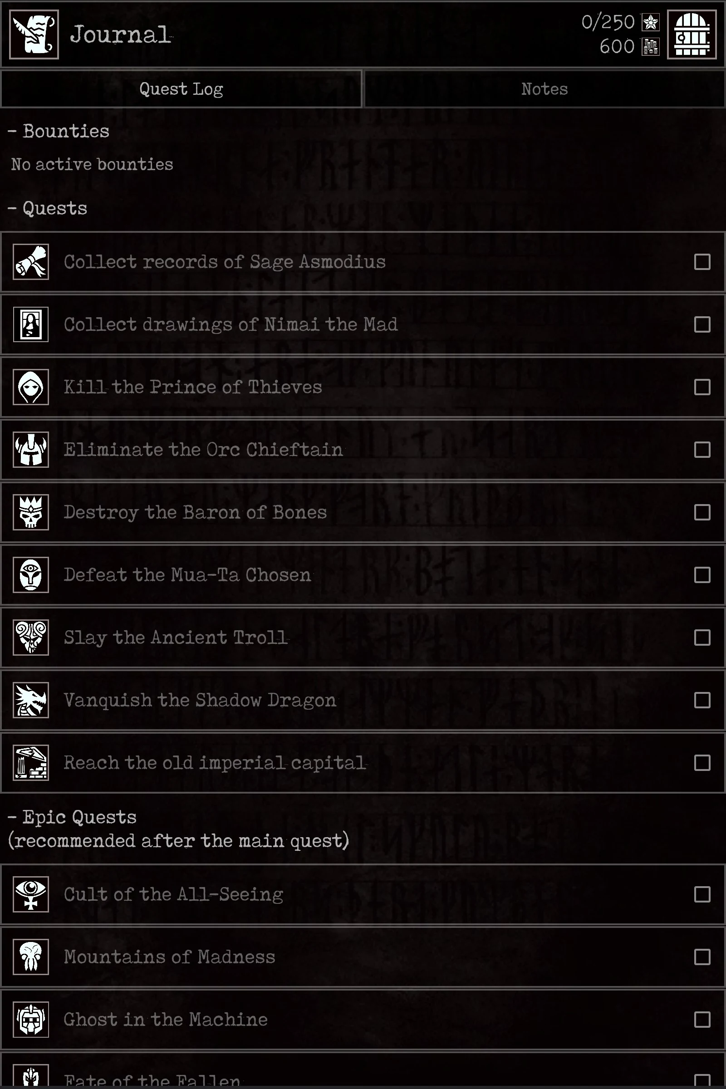Select the Quest Log tab
Image resolution: width=726 pixels, height=1089 pixels.
181,89
